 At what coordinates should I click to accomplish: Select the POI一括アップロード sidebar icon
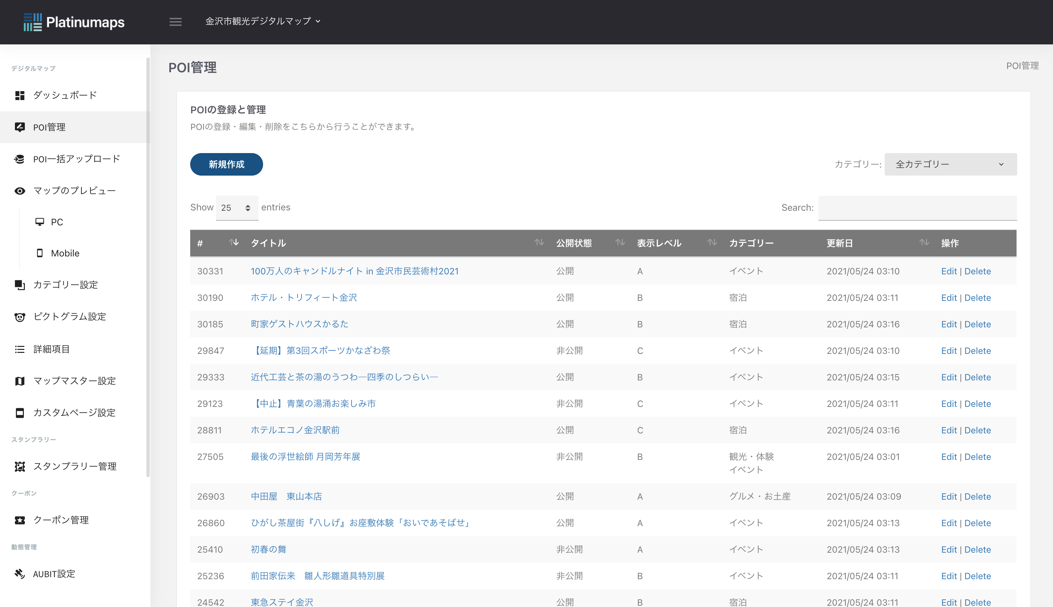click(x=20, y=159)
